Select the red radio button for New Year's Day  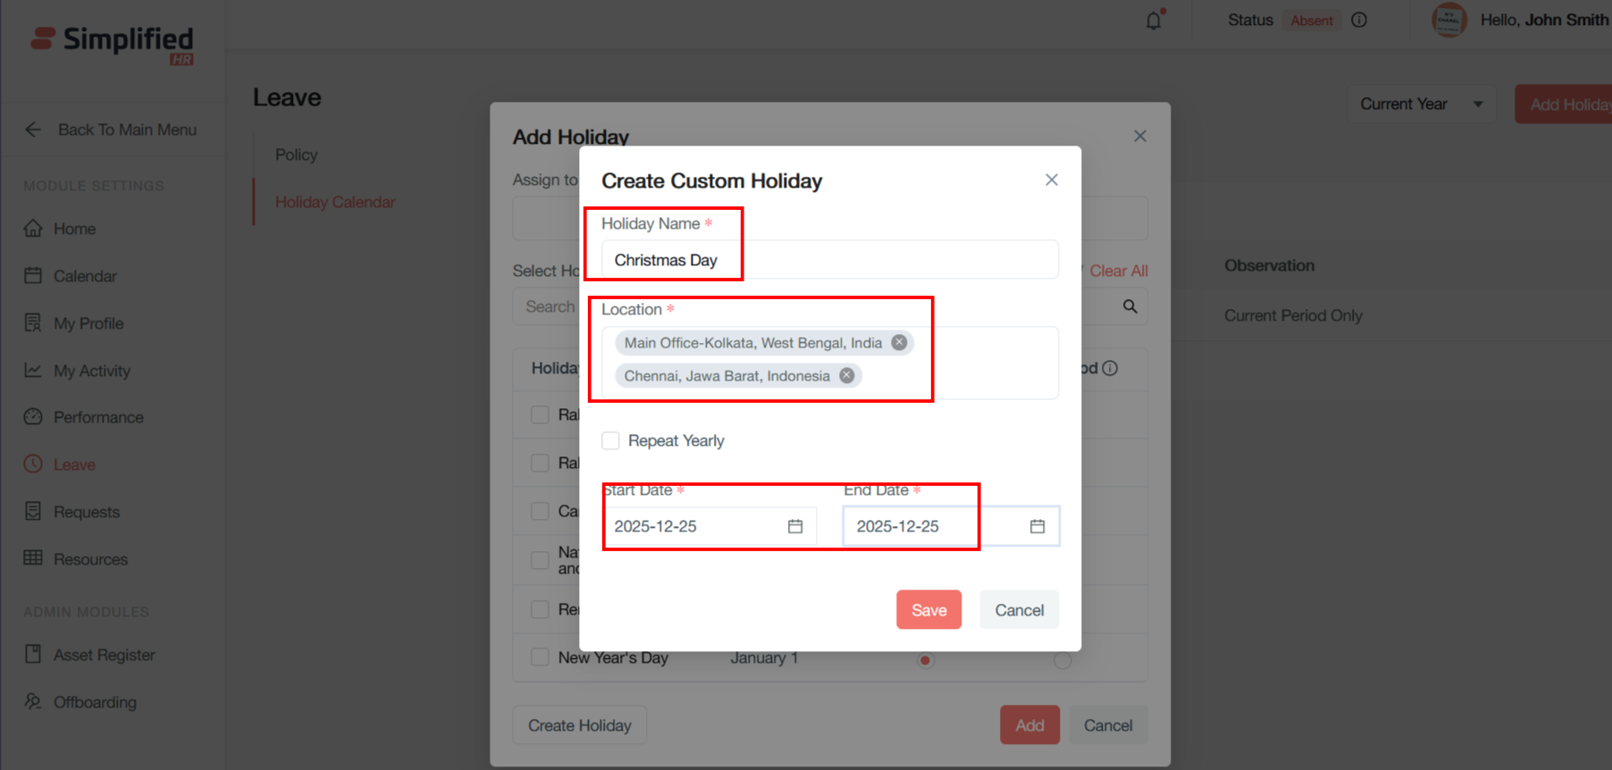tap(926, 661)
